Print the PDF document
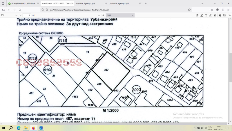 (x=220, y=15)
